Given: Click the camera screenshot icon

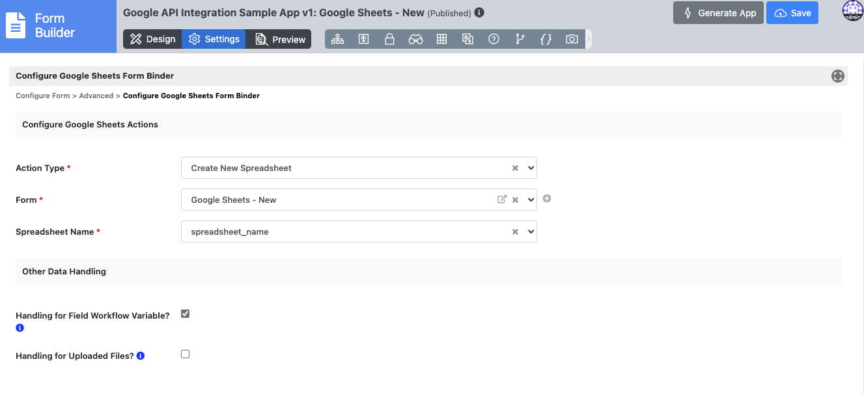Looking at the screenshot, I should (x=572, y=39).
